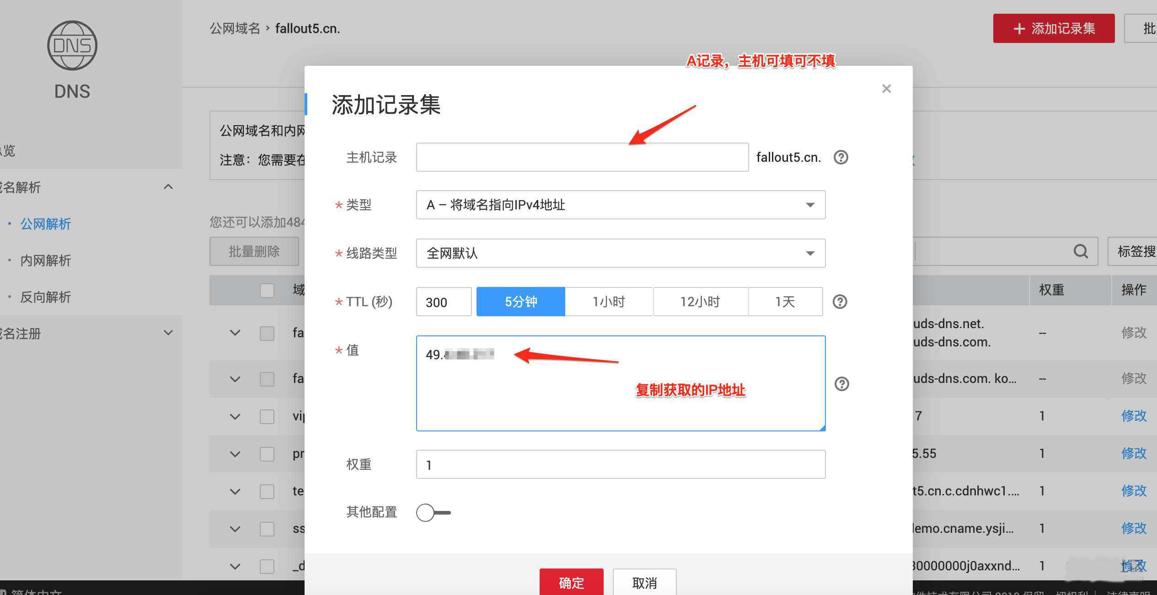The width and height of the screenshot is (1157, 595).
Task: Click the DNS globe logo icon
Action: (x=72, y=45)
